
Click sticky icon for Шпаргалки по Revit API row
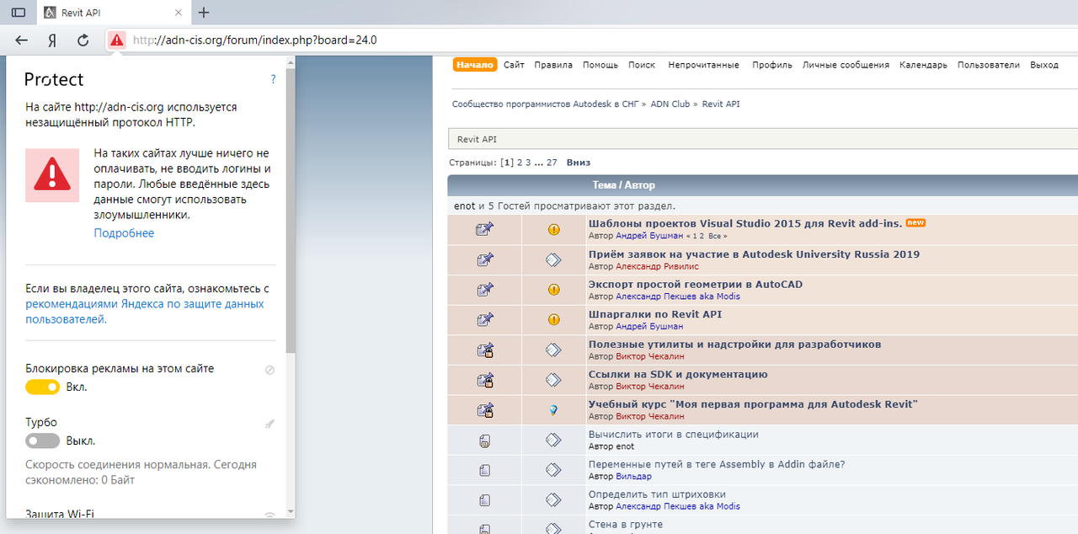(484, 320)
